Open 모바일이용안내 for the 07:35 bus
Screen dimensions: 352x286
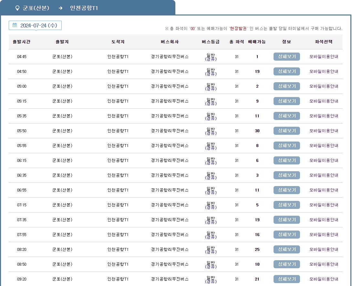tap(324, 220)
